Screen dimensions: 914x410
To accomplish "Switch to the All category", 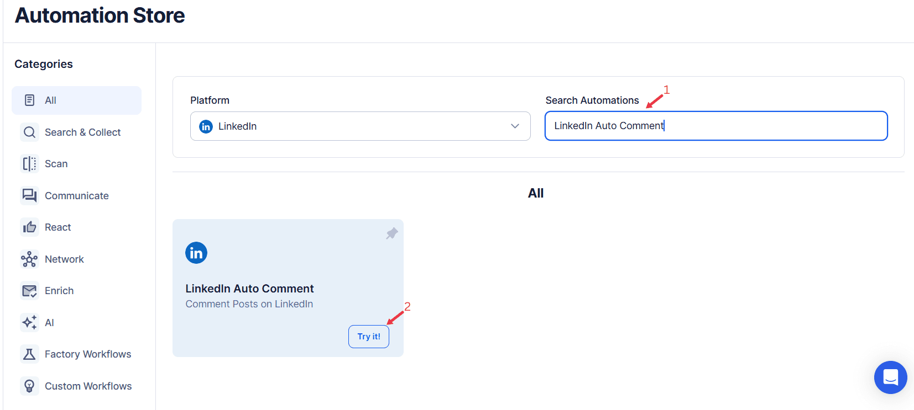I will (x=50, y=100).
